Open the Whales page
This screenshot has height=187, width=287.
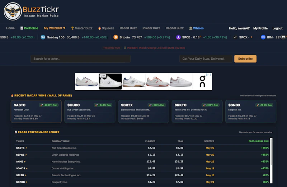(196, 28)
